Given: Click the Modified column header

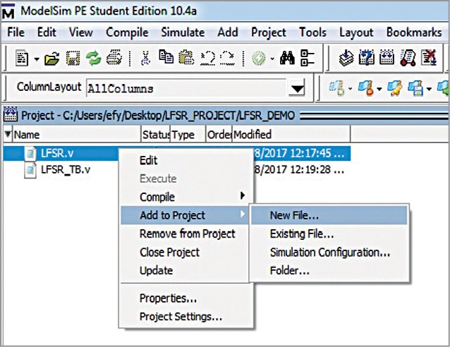Looking at the screenshot, I should click(x=253, y=134).
